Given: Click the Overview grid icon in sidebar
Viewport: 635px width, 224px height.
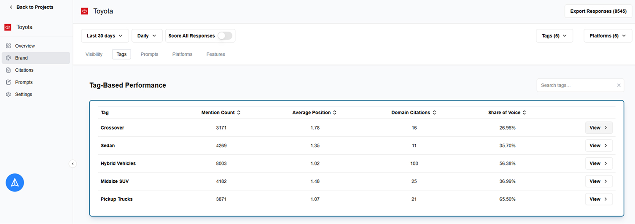Looking at the screenshot, I should [8, 46].
